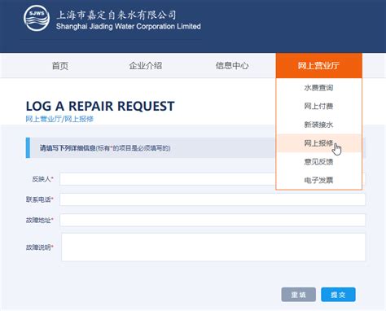Open the 首页 home tab
Image resolution: width=386 pixels, height=311 pixels.
pos(60,66)
